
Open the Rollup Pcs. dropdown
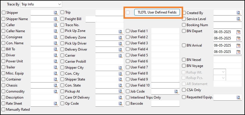click(223, 78)
